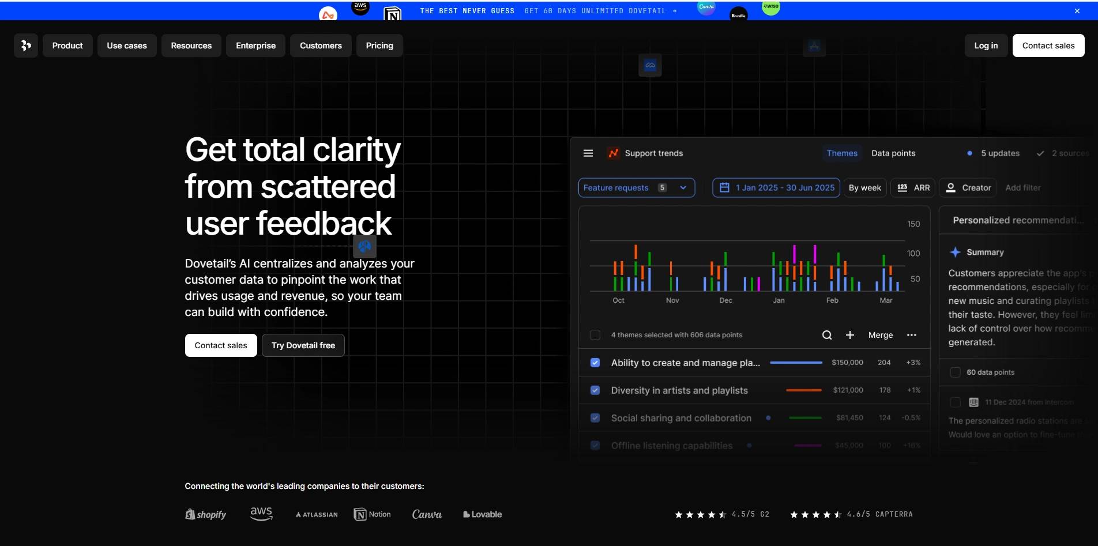Open the Product navigation menu
Image resolution: width=1098 pixels, height=546 pixels.
67,46
